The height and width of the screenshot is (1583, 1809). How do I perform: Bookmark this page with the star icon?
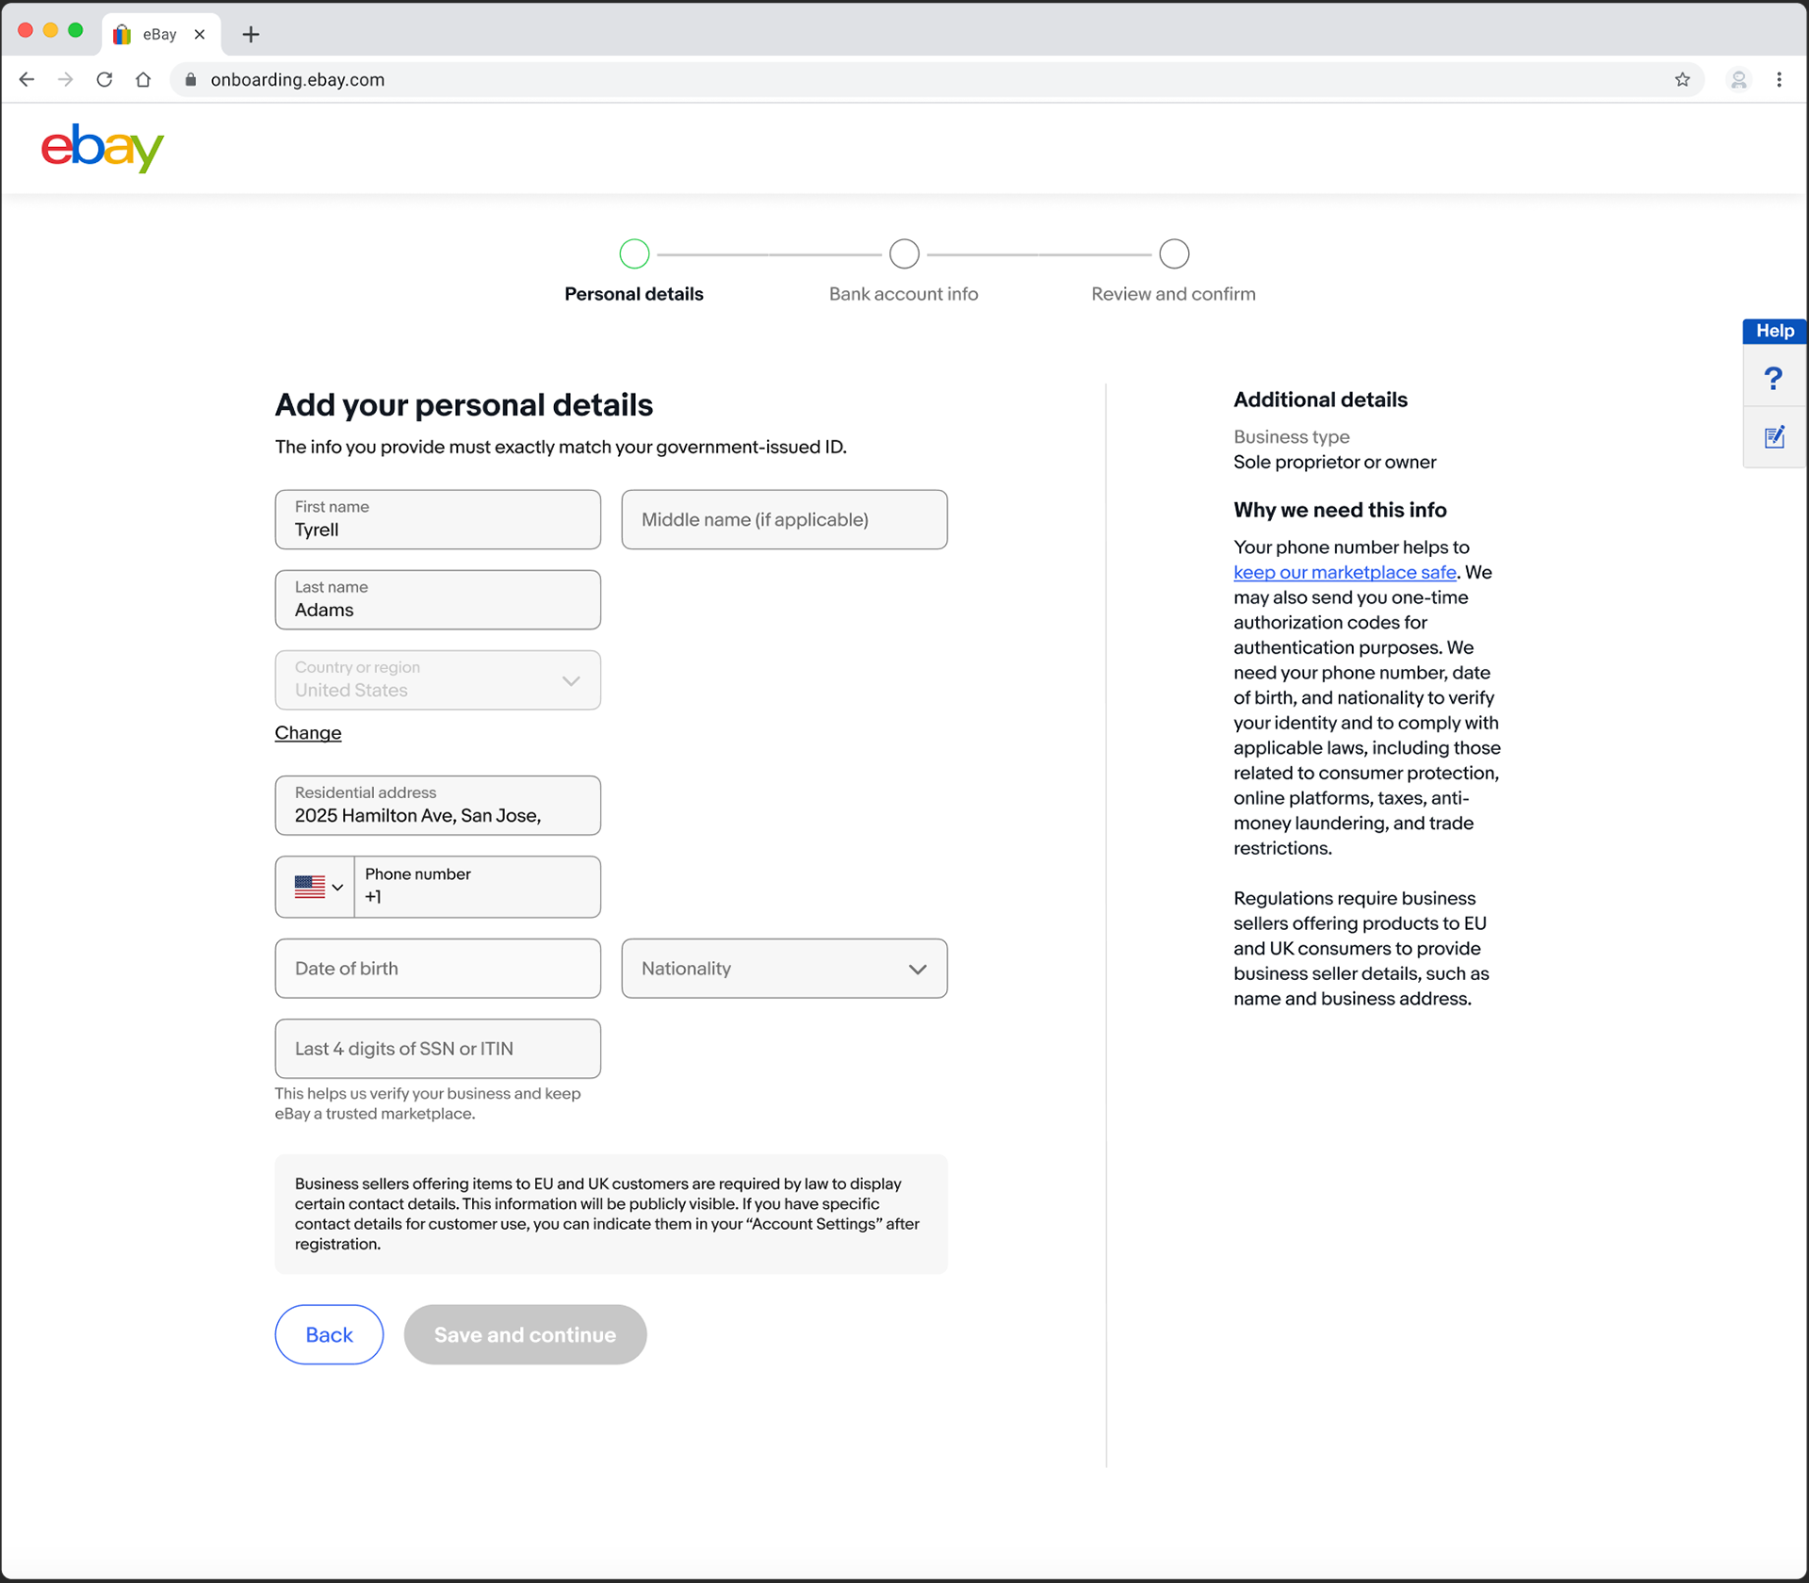pyautogui.click(x=1682, y=80)
